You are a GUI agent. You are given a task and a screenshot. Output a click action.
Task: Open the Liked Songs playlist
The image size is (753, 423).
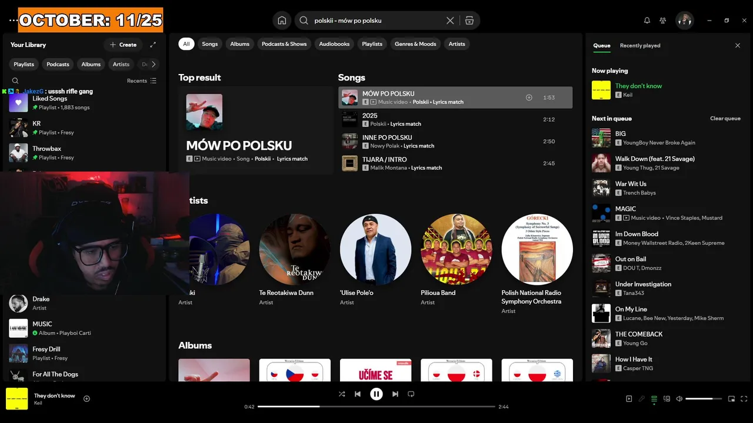pos(84,103)
